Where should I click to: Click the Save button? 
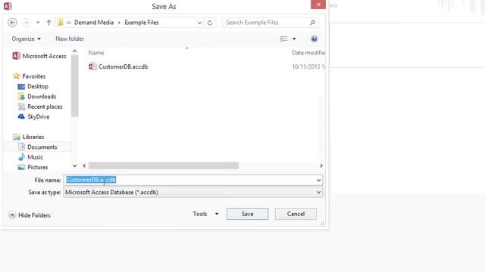(248, 214)
